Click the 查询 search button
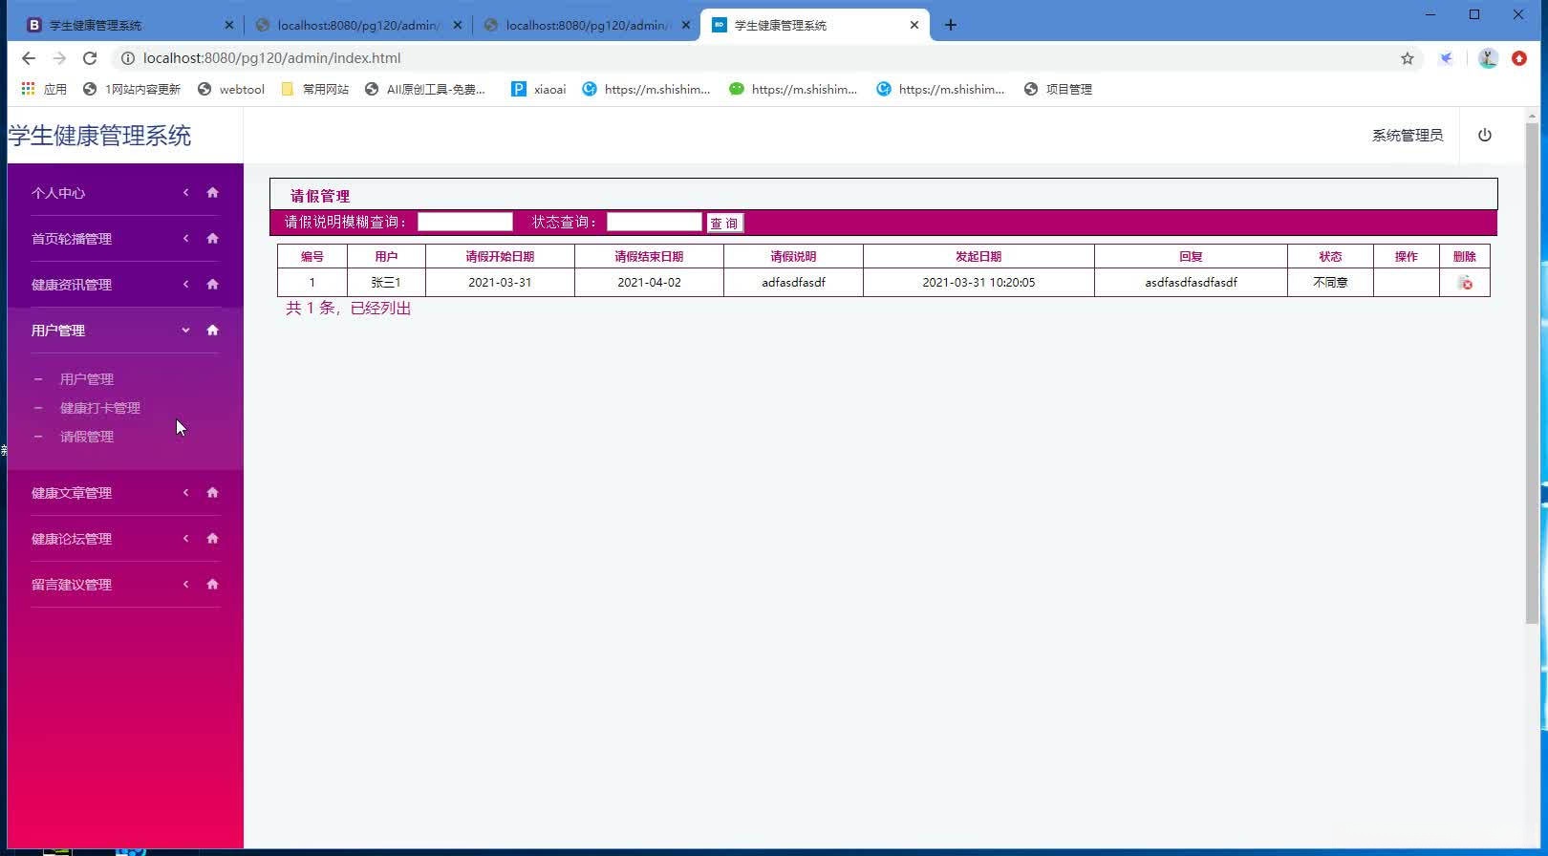 click(x=724, y=224)
